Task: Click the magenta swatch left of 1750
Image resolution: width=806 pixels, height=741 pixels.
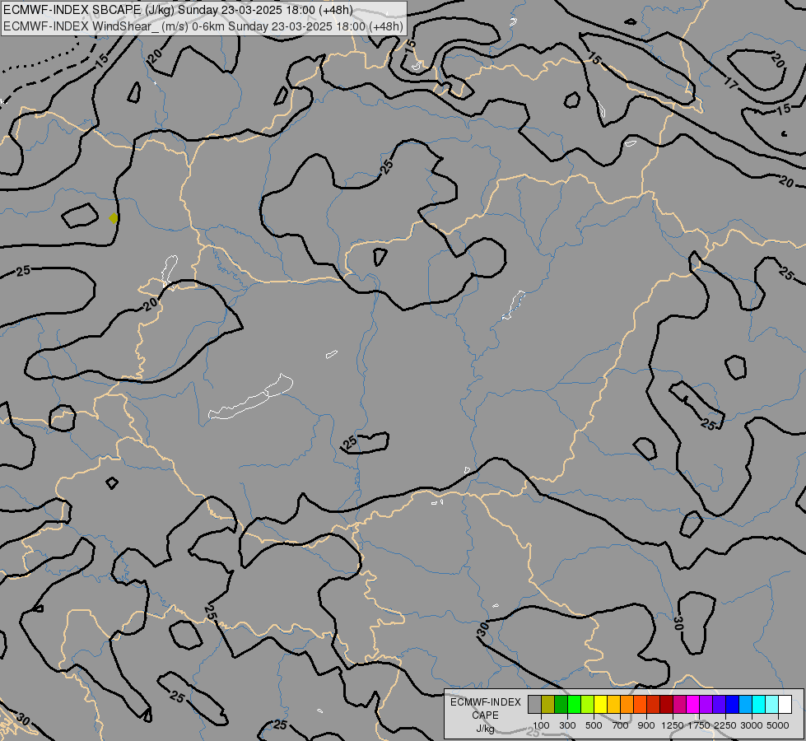Action: click(692, 704)
